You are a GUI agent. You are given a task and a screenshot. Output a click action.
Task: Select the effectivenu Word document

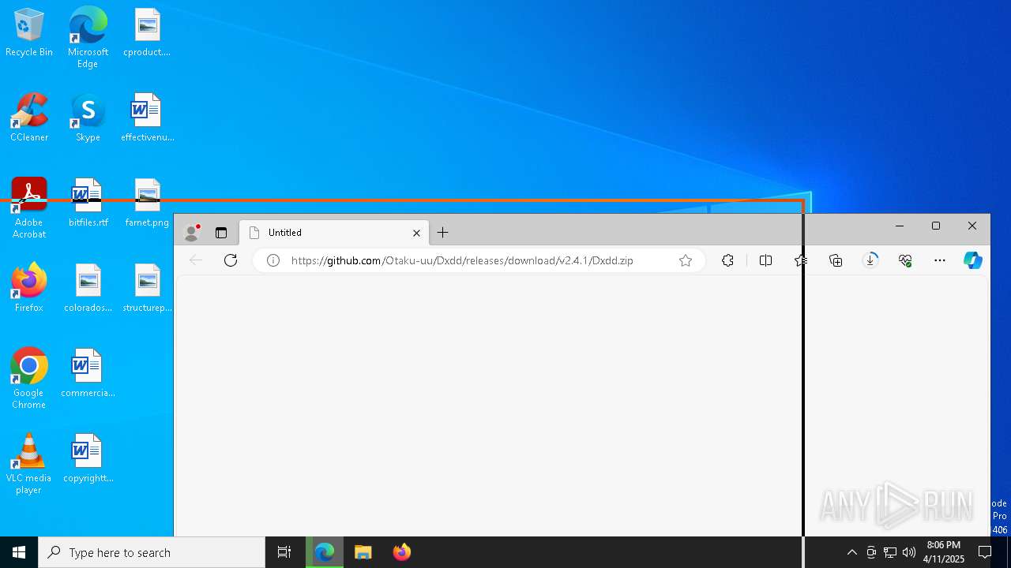tap(147, 118)
